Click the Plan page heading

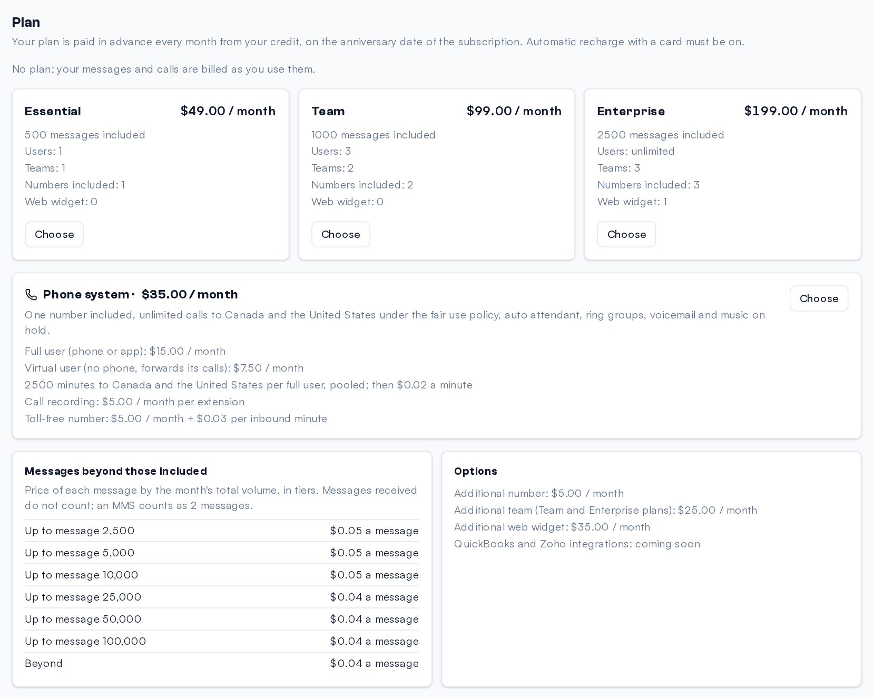click(x=26, y=22)
